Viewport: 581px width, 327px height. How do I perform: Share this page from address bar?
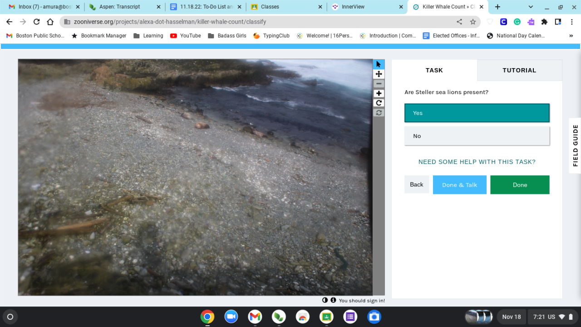click(x=459, y=22)
